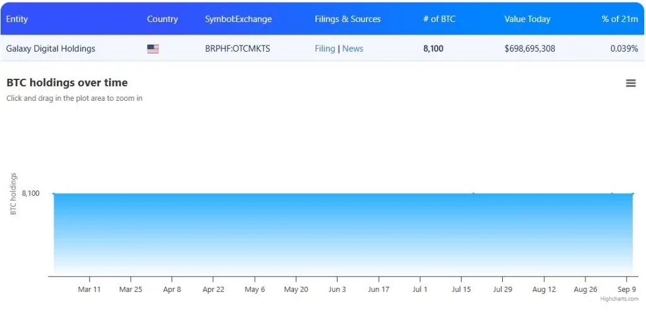Click the Jul 1 x-axis label
The image size is (646, 329).
click(x=420, y=289)
